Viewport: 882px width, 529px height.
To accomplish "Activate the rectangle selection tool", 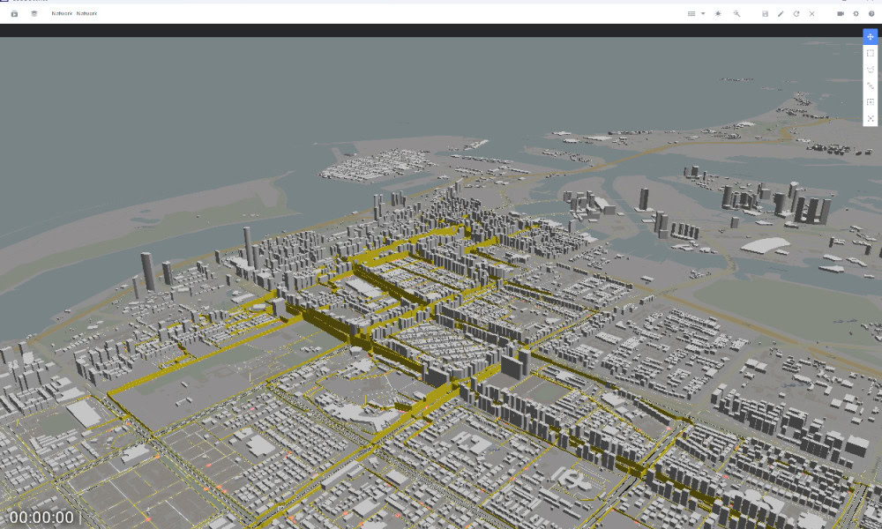I will (x=871, y=53).
